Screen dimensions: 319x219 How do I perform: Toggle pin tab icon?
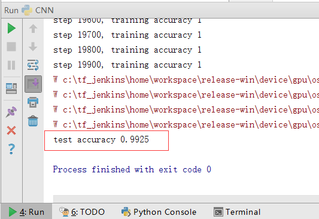tap(11, 112)
